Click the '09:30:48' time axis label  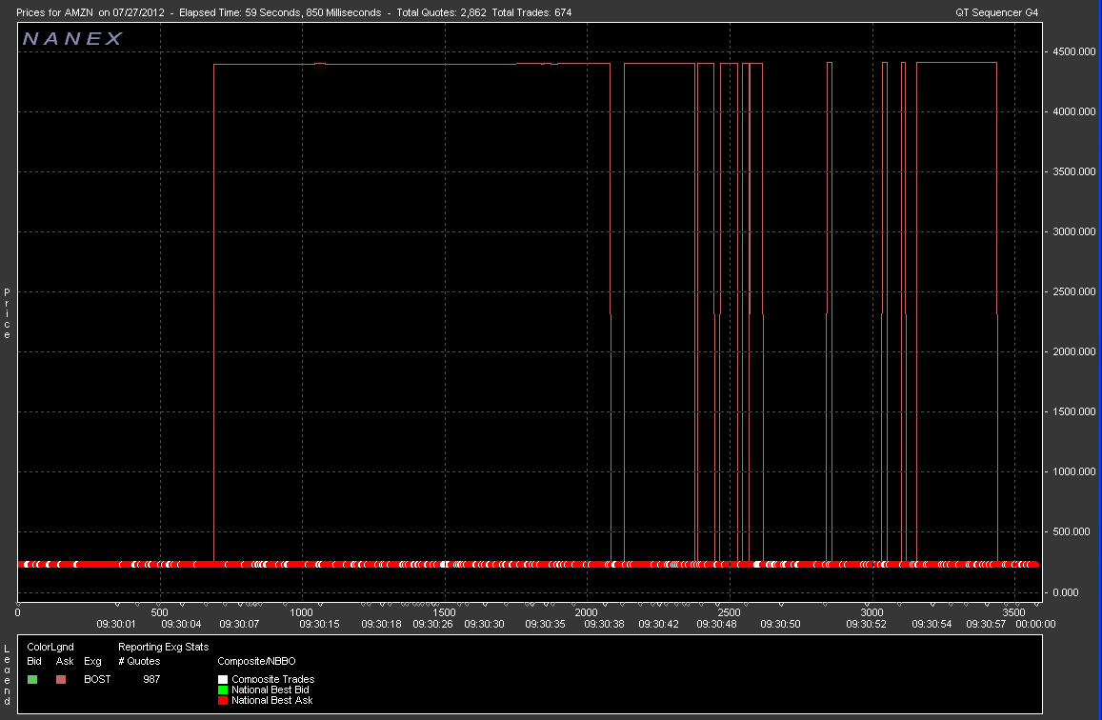717,624
